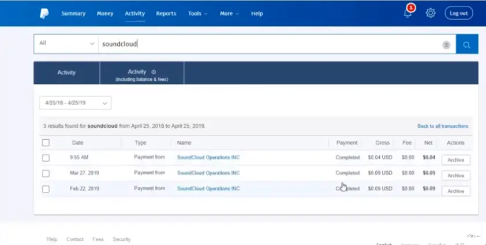Click the Payment column header

coord(347,143)
